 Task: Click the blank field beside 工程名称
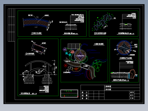[x=125, y=89]
